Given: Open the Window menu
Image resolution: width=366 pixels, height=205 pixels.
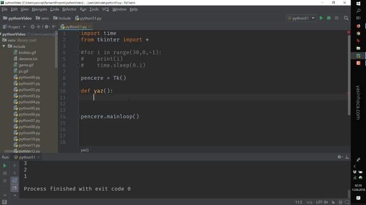Looking at the screenshot, I should pyautogui.click(x=120, y=9).
